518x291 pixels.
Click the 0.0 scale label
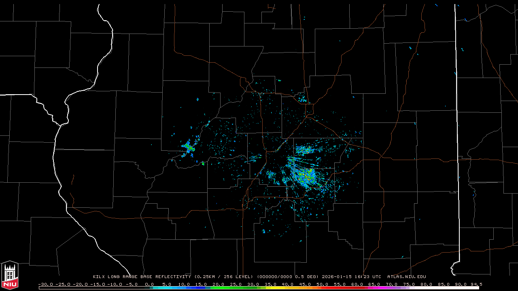click(x=149, y=284)
